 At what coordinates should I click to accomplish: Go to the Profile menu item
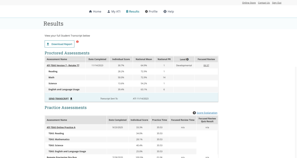point(151,11)
